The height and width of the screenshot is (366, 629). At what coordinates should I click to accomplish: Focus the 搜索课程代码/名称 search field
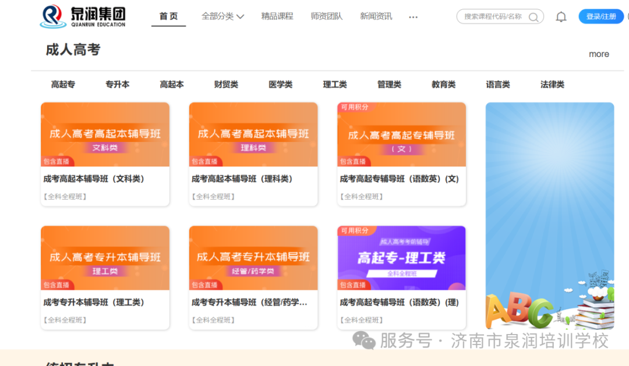pos(500,17)
